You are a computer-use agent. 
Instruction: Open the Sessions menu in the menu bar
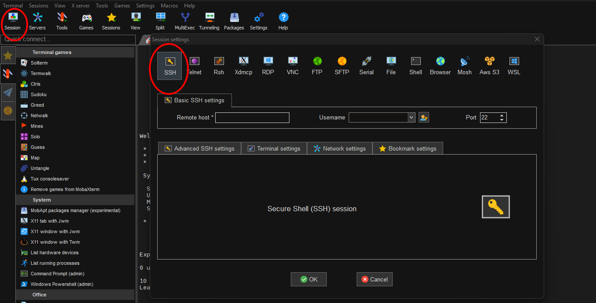tap(39, 6)
